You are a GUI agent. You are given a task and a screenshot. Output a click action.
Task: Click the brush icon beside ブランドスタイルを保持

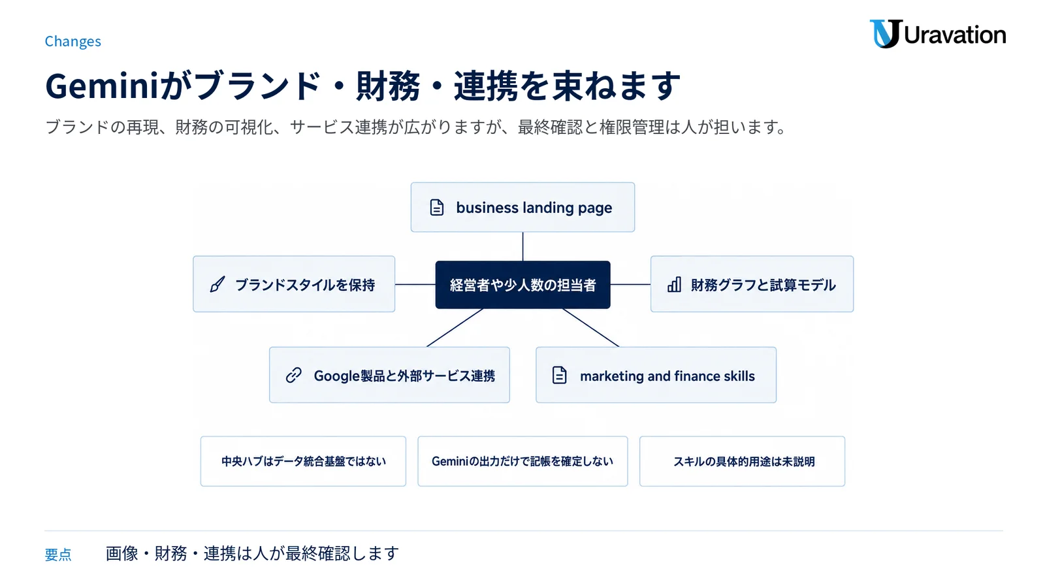[217, 284]
